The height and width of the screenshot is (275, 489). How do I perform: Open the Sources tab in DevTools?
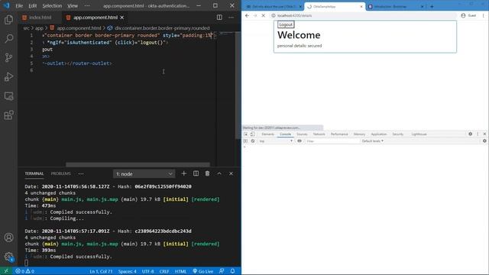point(302,134)
